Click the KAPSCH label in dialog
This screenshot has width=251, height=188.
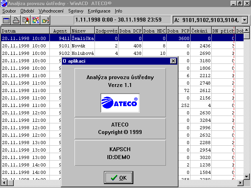tap(120, 149)
